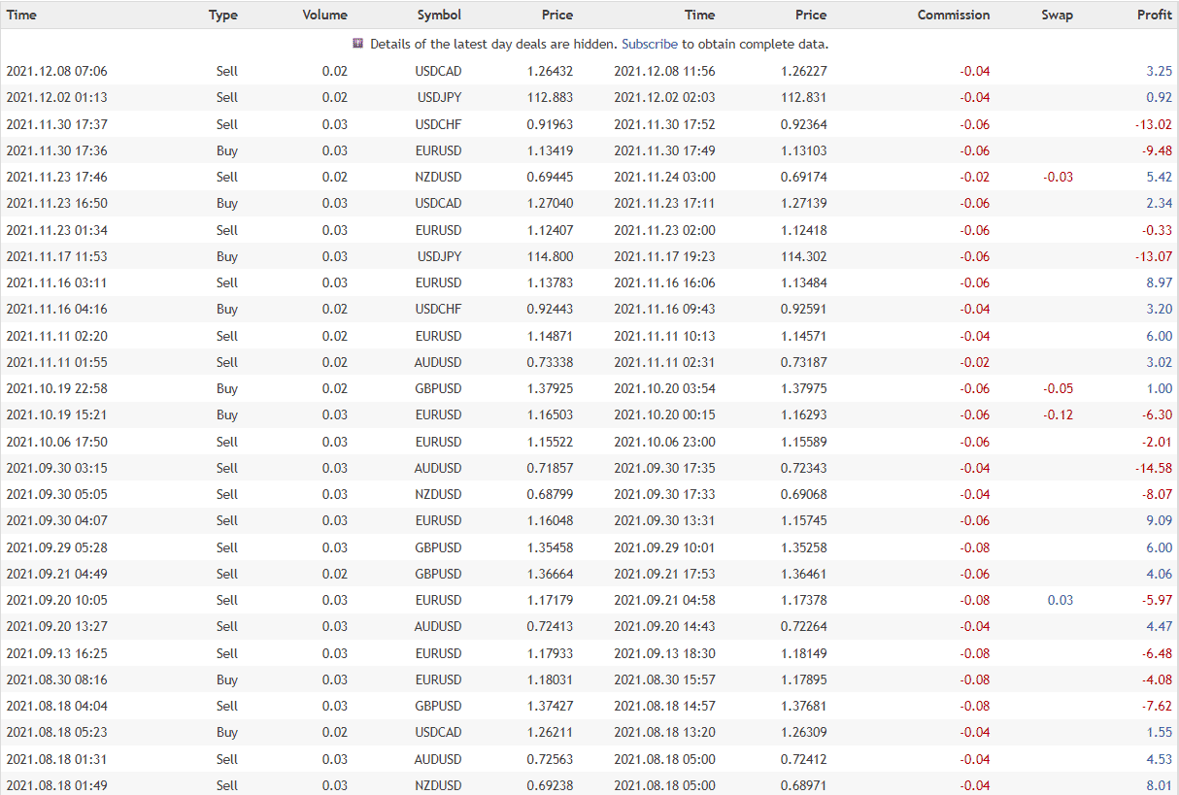
Task: Click the NZDUSD symbol in the bottom row
Action: (439, 785)
